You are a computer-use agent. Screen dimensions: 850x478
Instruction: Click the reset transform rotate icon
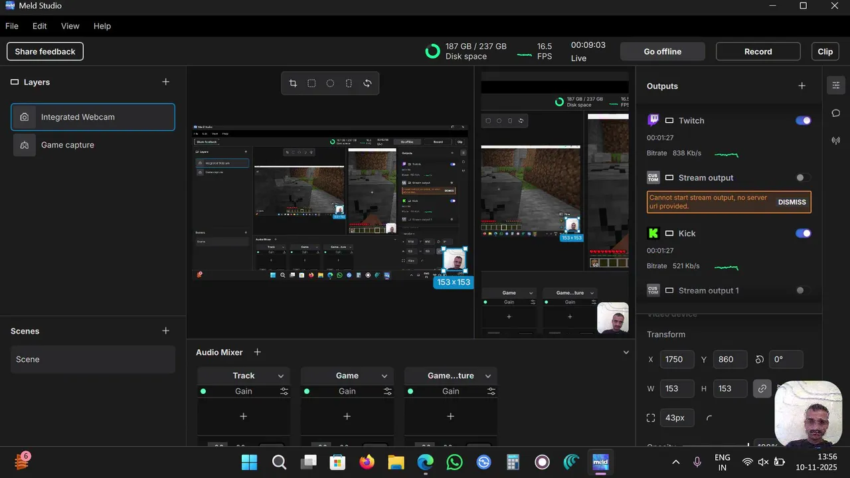[367, 83]
